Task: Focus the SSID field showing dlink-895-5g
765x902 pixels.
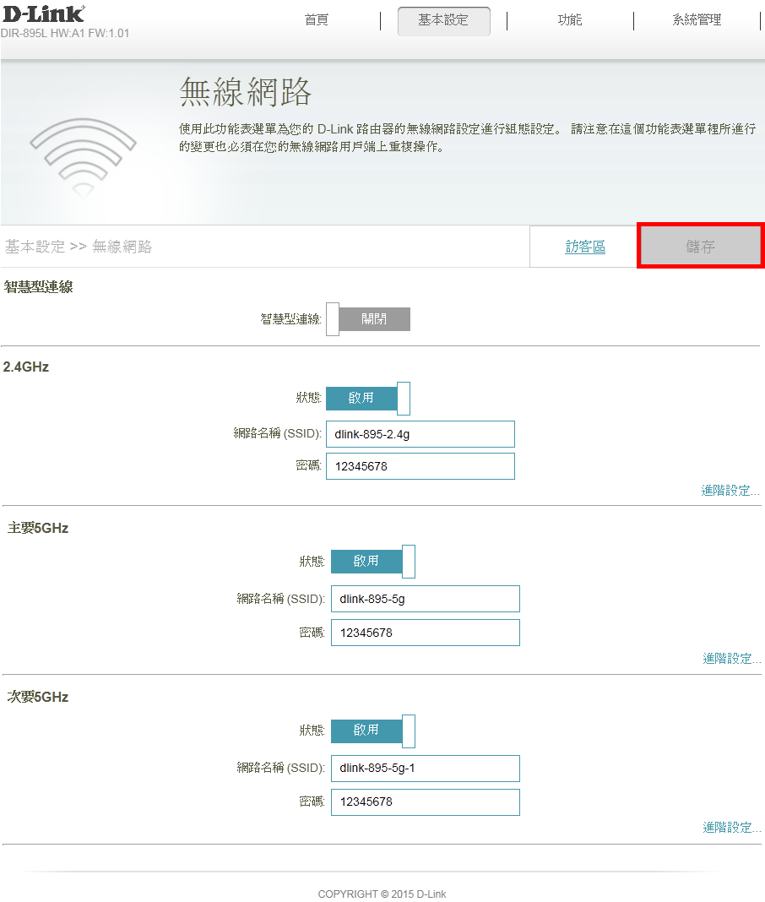Action: [425, 599]
